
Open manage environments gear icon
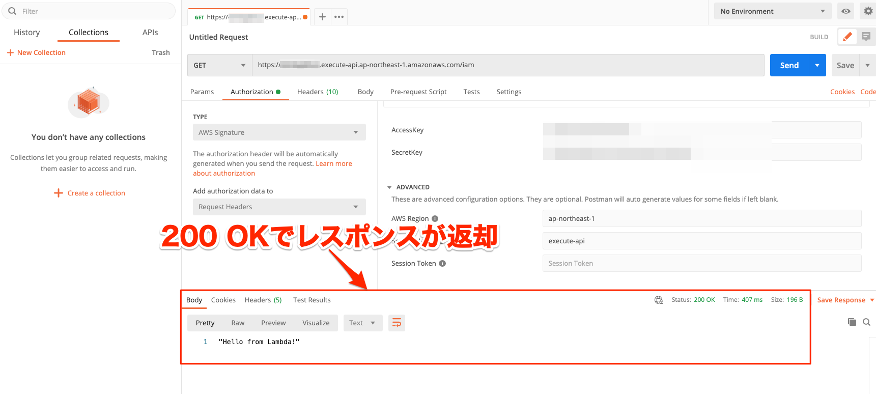click(x=868, y=11)
